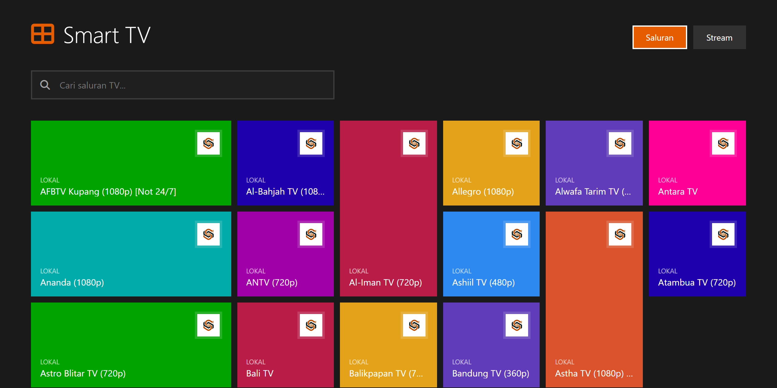
Task: Click the ANTV channel logo icon
Action: click(311, 234)
